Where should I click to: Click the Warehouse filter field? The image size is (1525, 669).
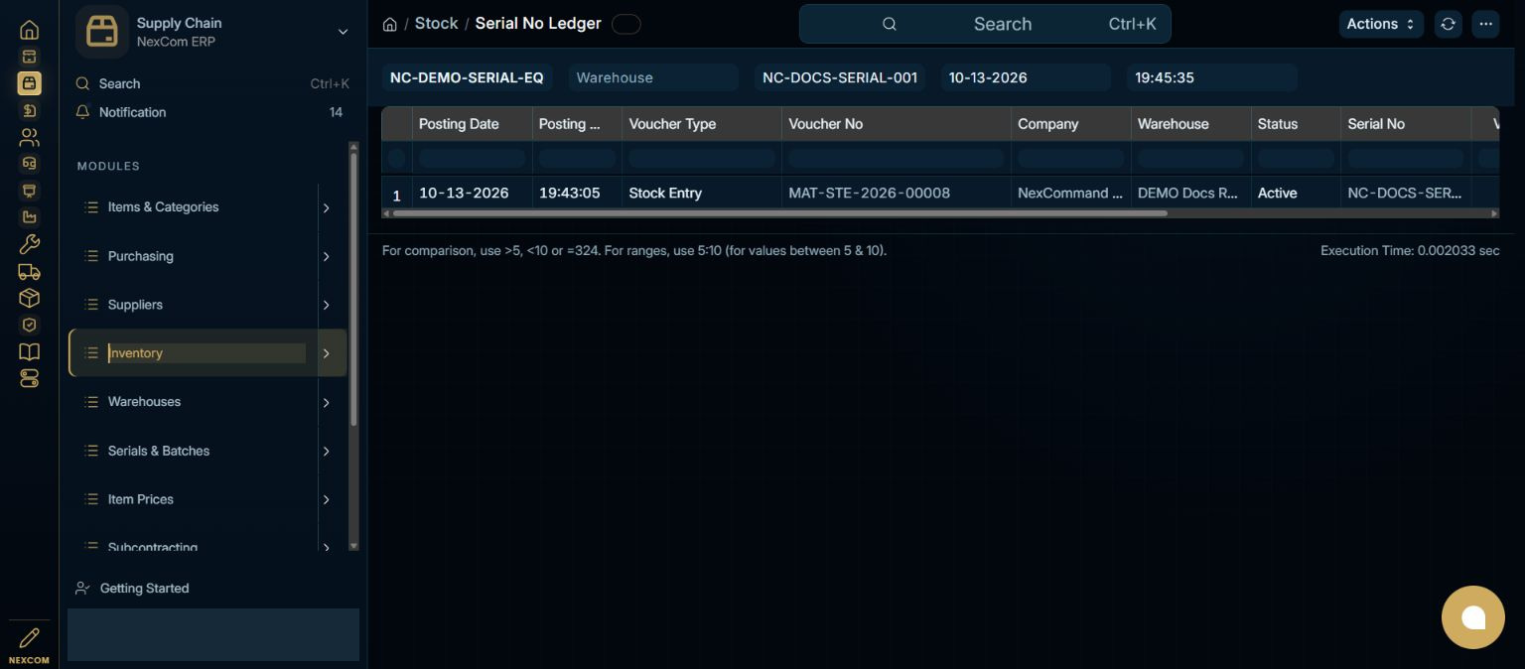653,77
